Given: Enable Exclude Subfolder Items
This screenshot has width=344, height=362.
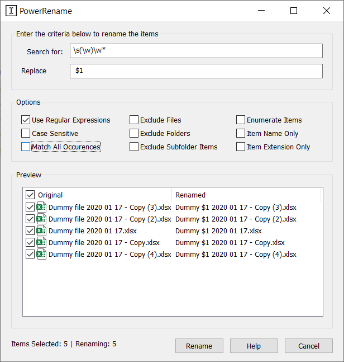Looking at the screenshot, I should [x=134, y=147].
